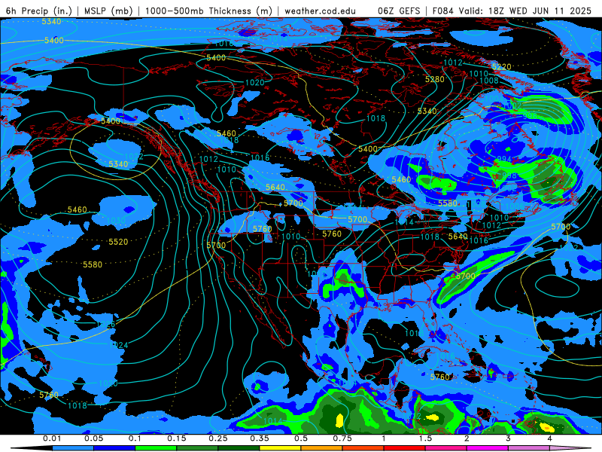Select the hot pink 1.5–2 legend swatch
Viewport: 602px width, 452px height.
point(446,448)
